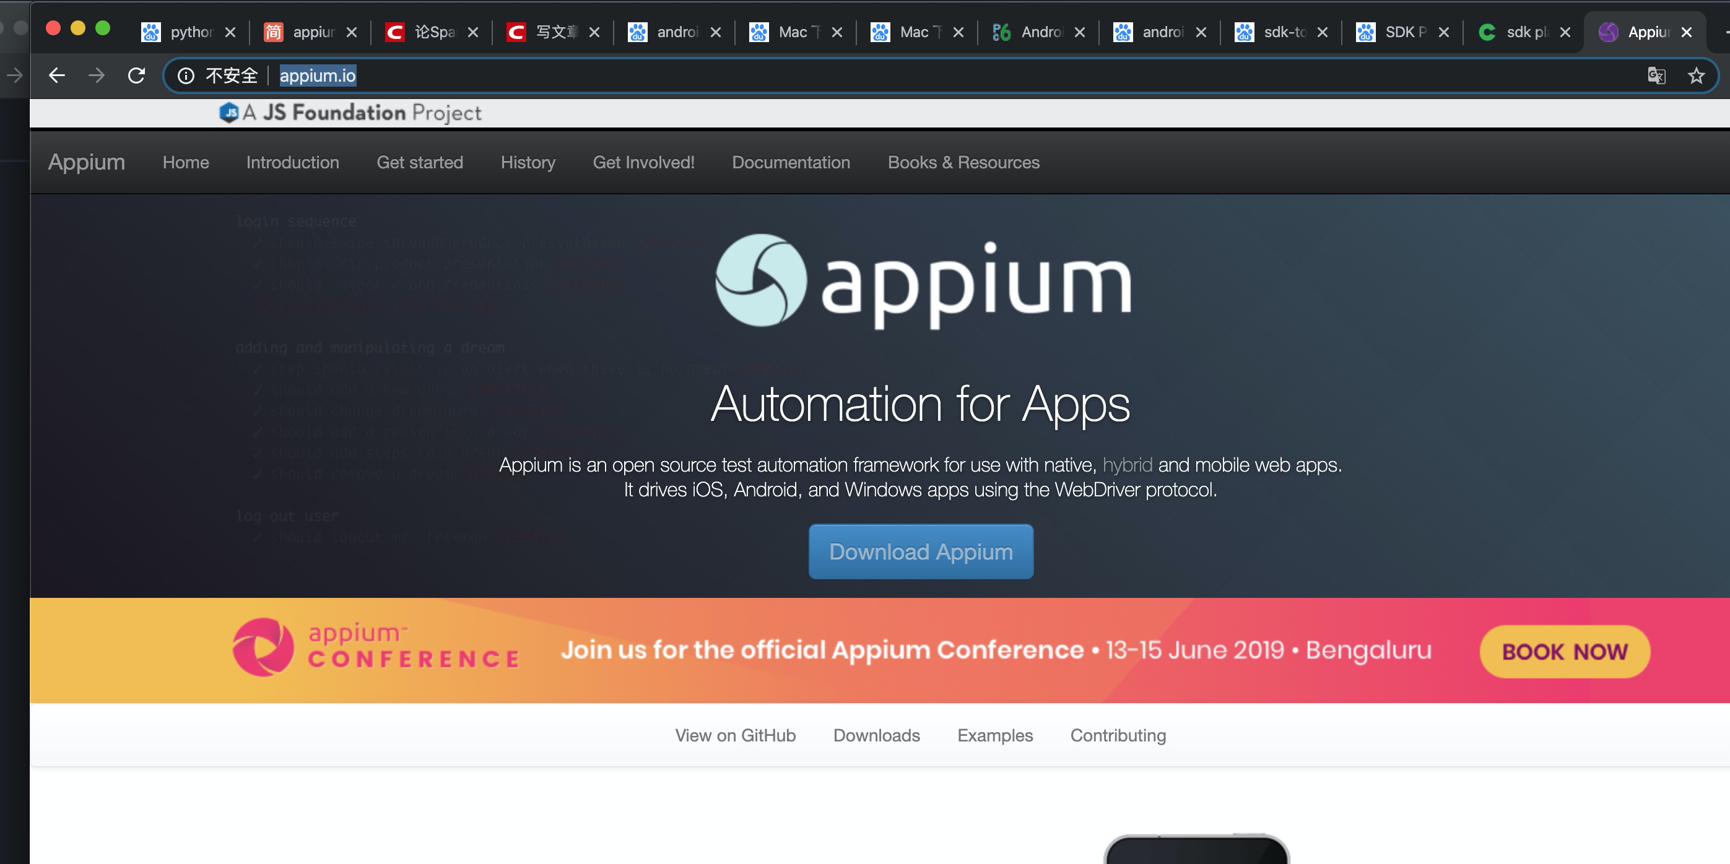This screenshot has width=1730, height=864.
Task: Follow the 'hybrid' link in description
Action: tap(1127, 465)
